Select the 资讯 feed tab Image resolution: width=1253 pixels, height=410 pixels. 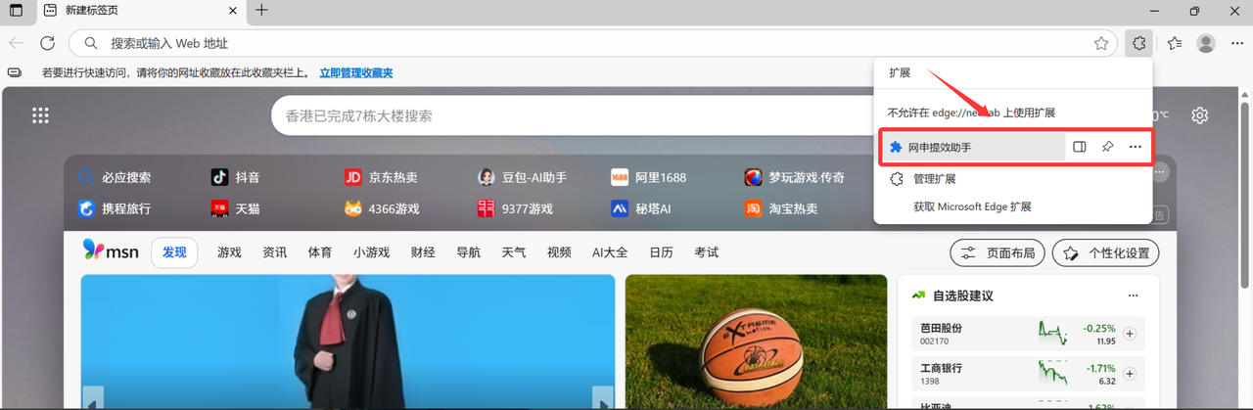coord(274,252)
